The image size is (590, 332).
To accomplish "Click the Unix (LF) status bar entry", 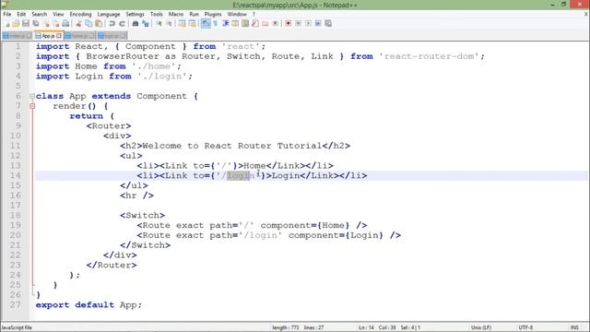I will pyautogui.click(x=481, y=327).
